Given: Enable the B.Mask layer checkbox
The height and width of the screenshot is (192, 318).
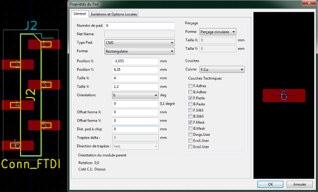Looking at the screenshot, I should [190, 128].
